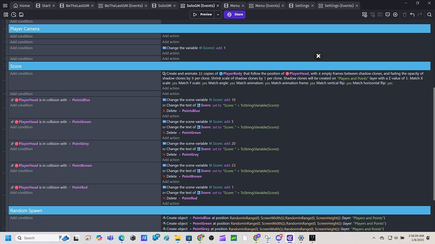Open version history with the clock icon
The height and width of the screenshot is (244, 435).
click(x=13, y=14)
